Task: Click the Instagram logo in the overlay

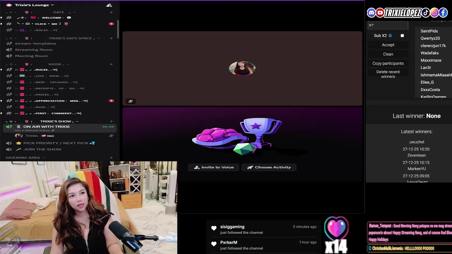Action: (x=435, y=13)
